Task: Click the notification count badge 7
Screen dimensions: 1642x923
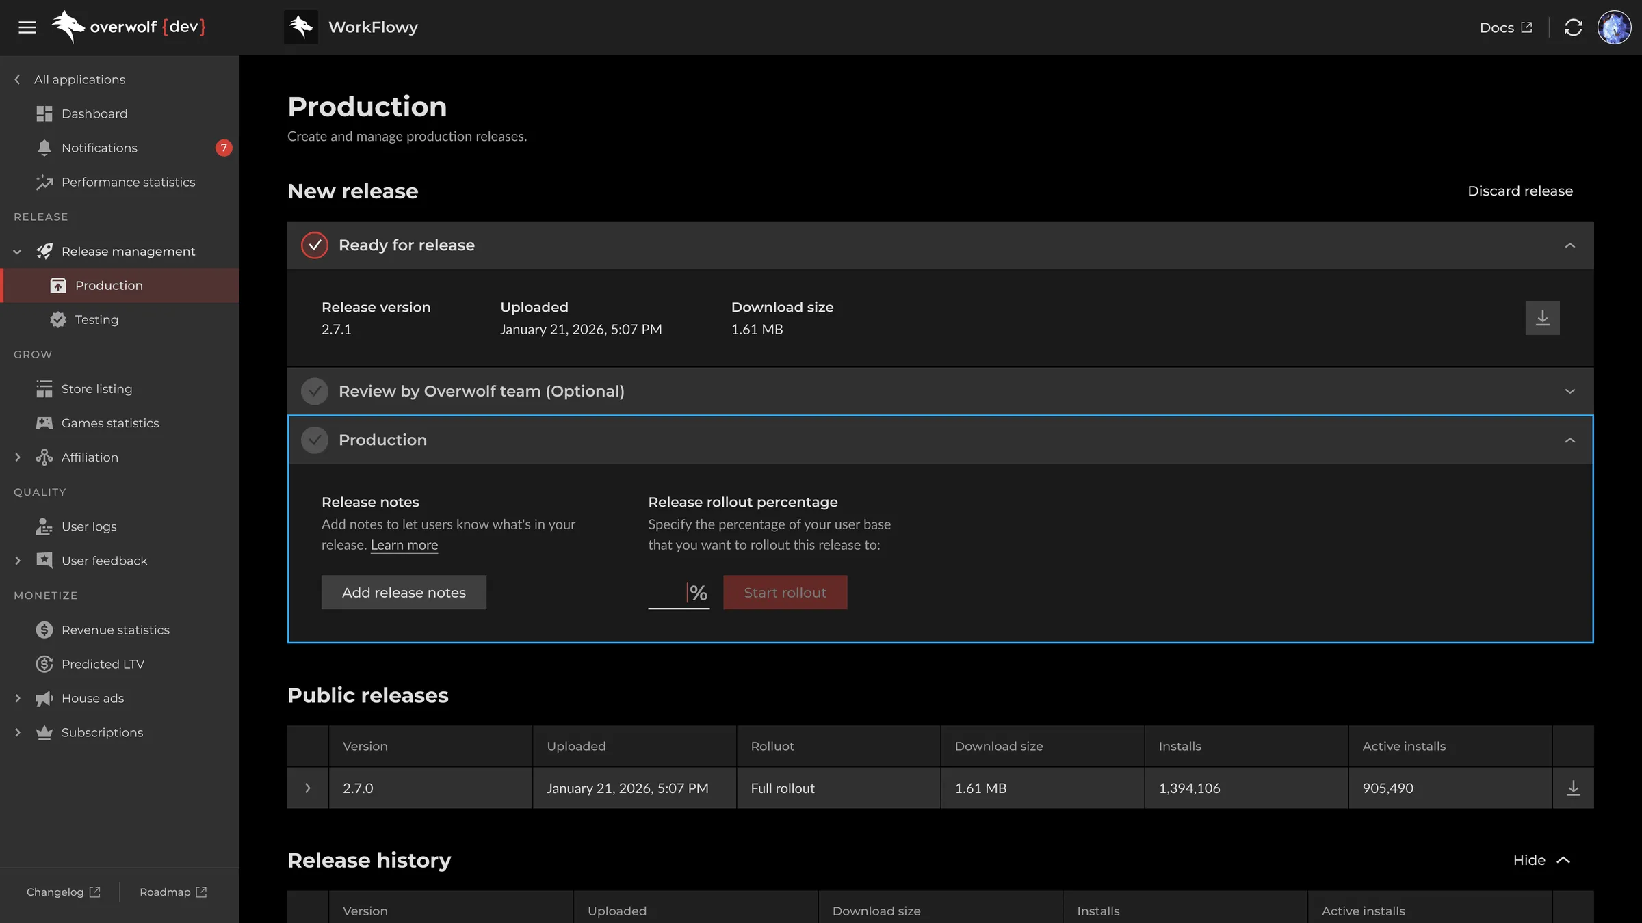Action: (224, 148)
